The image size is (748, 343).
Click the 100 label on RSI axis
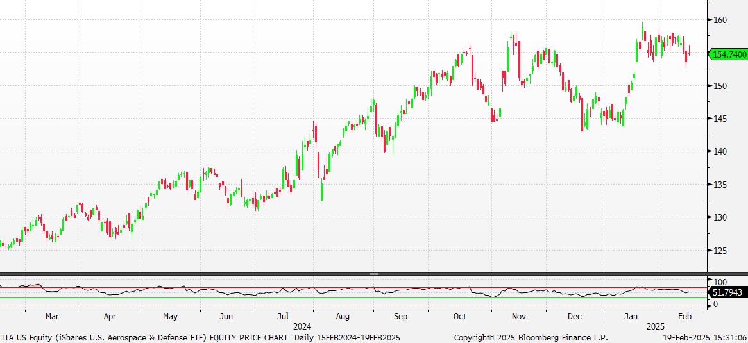pos(720,282)
